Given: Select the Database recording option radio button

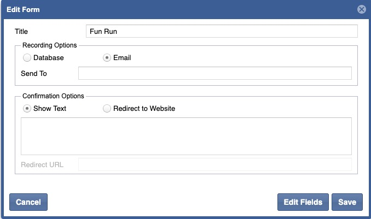Looking at the screenshot, I should (x=27, y=58).
